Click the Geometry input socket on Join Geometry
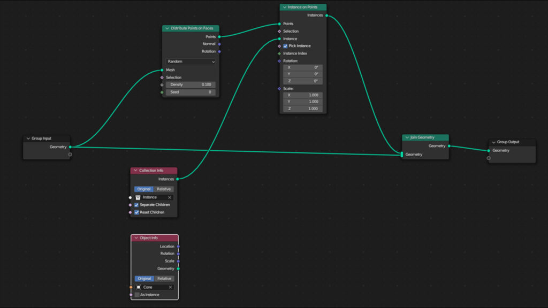The image size is (548, 308). [402, 155]
